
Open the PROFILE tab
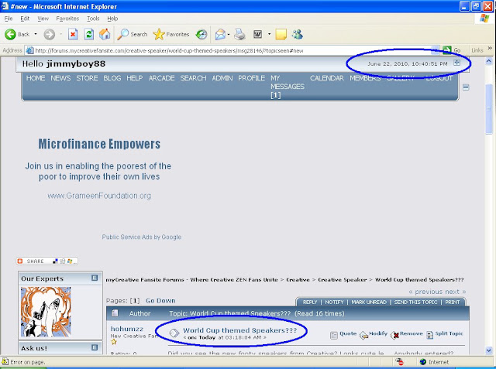(251, 78)
